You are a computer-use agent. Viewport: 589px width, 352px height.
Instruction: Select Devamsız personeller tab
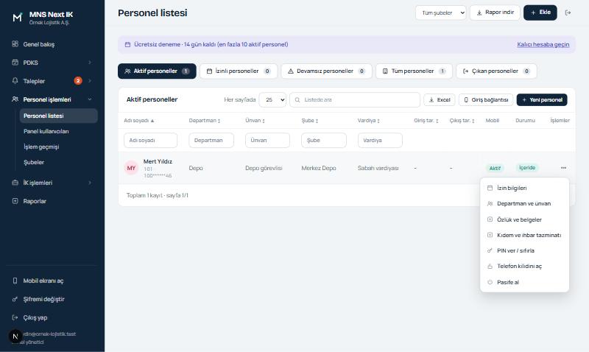click(x=326, y=71)
